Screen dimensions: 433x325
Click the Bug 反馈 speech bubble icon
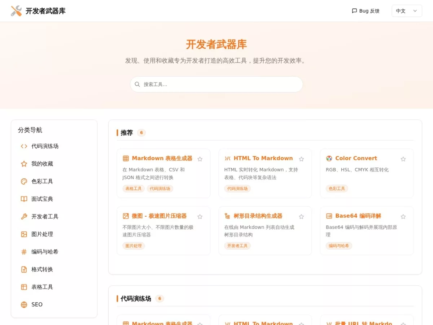[x=354, y=11]
